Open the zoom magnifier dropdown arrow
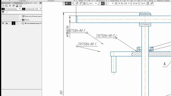This screenshot has height=96, width=171. 119,3
